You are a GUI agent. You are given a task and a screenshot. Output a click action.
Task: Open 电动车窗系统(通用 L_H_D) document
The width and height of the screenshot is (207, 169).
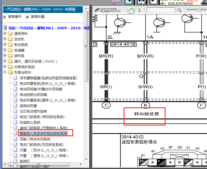48,100
